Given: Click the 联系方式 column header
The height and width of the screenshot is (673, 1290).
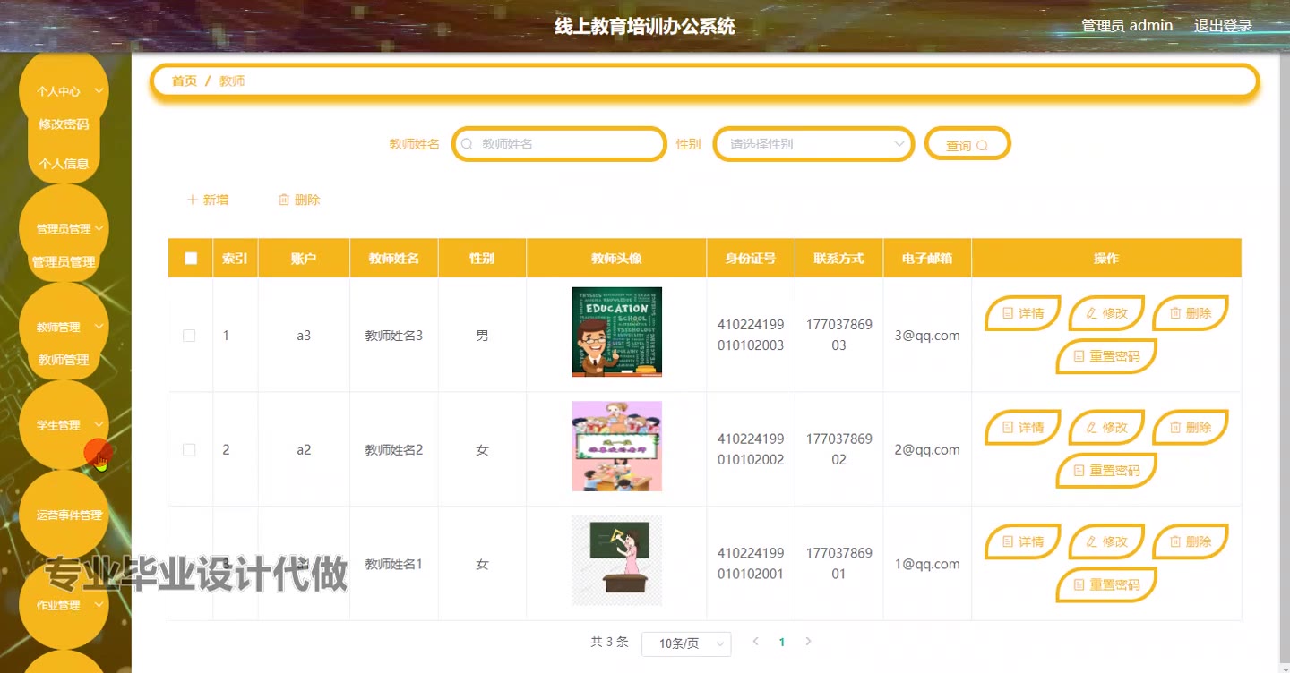Looking at the screenshot, I should click(838, 259).
